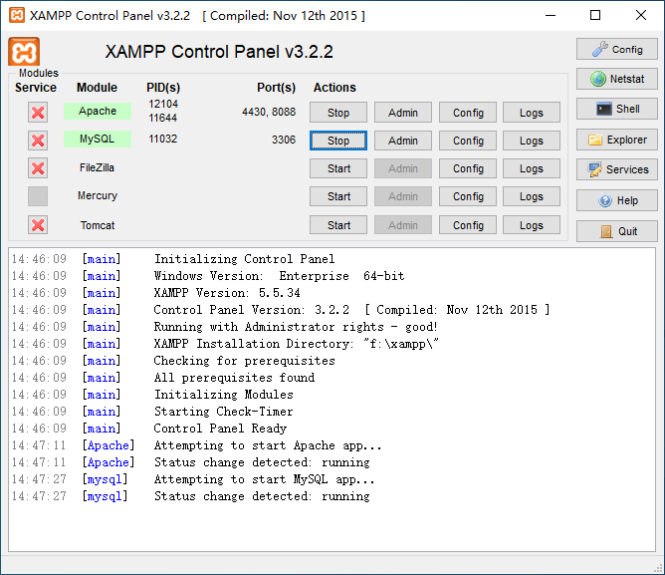Start the FileZilla module
The height and width of the screenshot is (575, 665).
[x=338, y=168]
